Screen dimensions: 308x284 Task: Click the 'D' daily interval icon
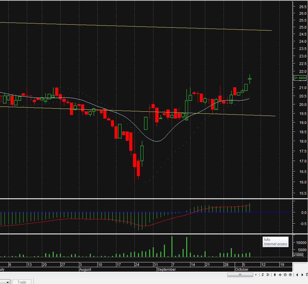tap(268, 275)
